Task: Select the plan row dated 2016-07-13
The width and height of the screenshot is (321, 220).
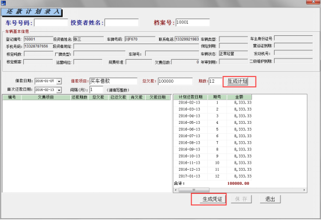Action: [212, 136]
